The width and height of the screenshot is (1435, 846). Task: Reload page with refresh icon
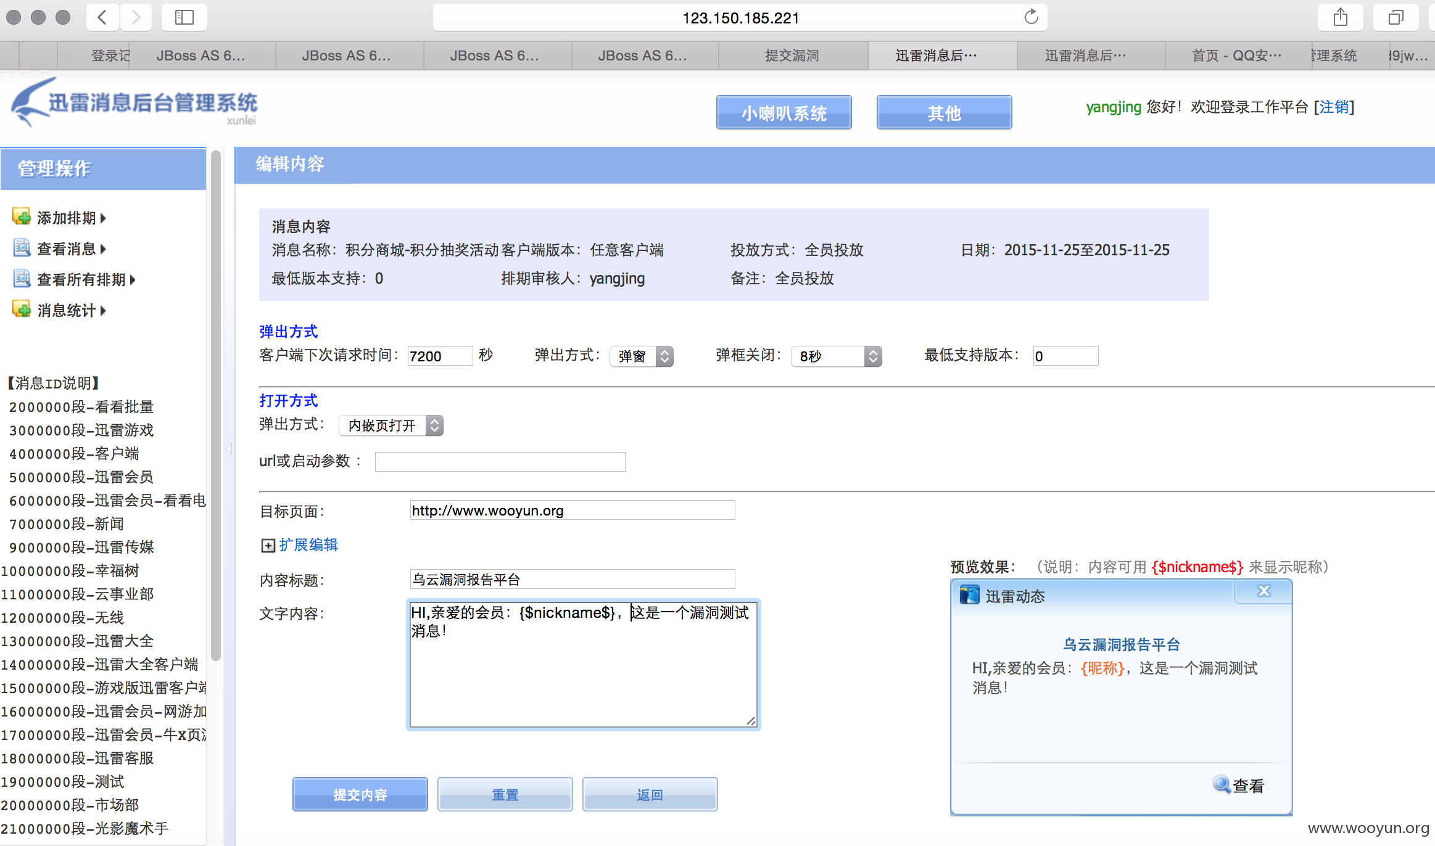point(1031,17)
